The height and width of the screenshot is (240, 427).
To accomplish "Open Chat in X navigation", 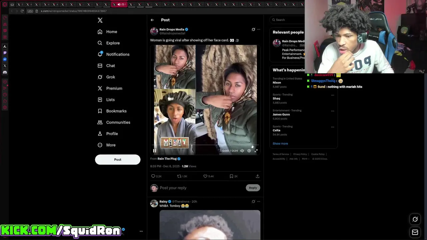I will click(x=106, y=66).
